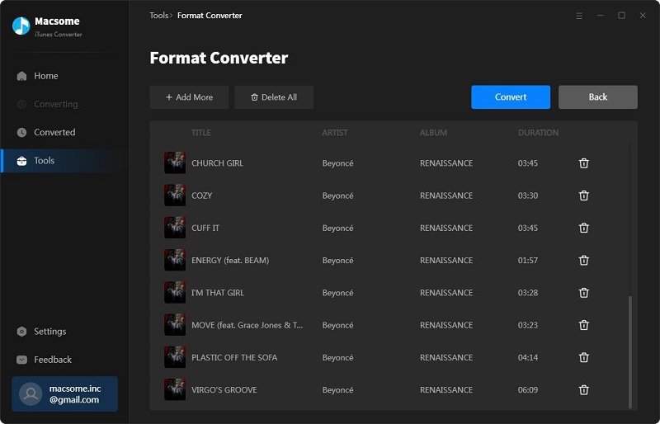Select the CUFF IT title text

coord(205,228)
